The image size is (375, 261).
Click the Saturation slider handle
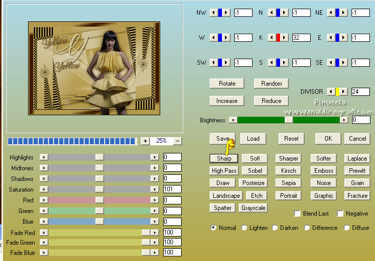click(x=99, y=189)
